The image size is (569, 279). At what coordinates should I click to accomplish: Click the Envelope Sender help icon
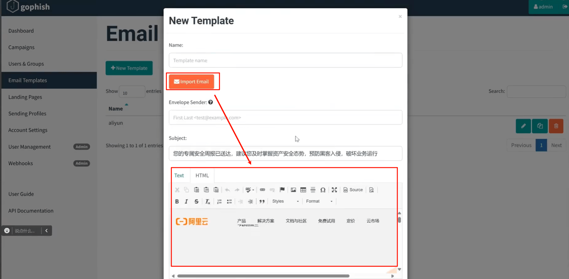coord(211,102)
